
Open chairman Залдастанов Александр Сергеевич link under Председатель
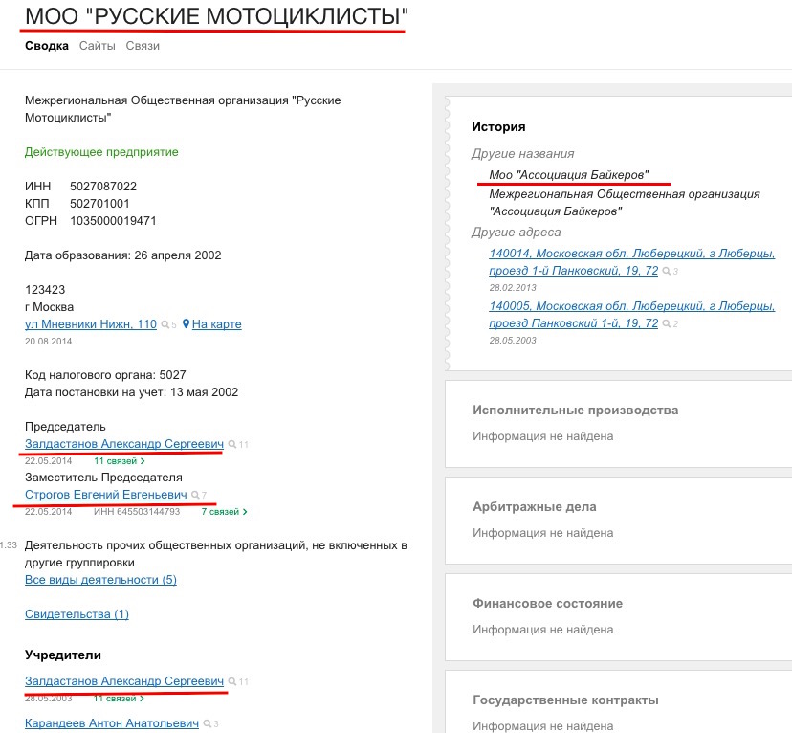[124, 444]
